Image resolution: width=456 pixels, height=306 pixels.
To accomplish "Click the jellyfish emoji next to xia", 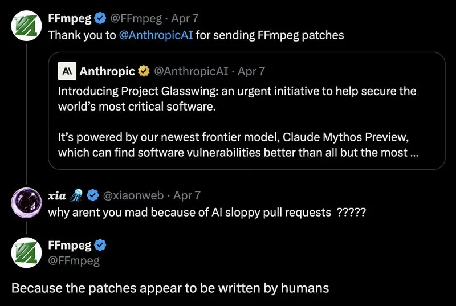I will pos(76,195).
